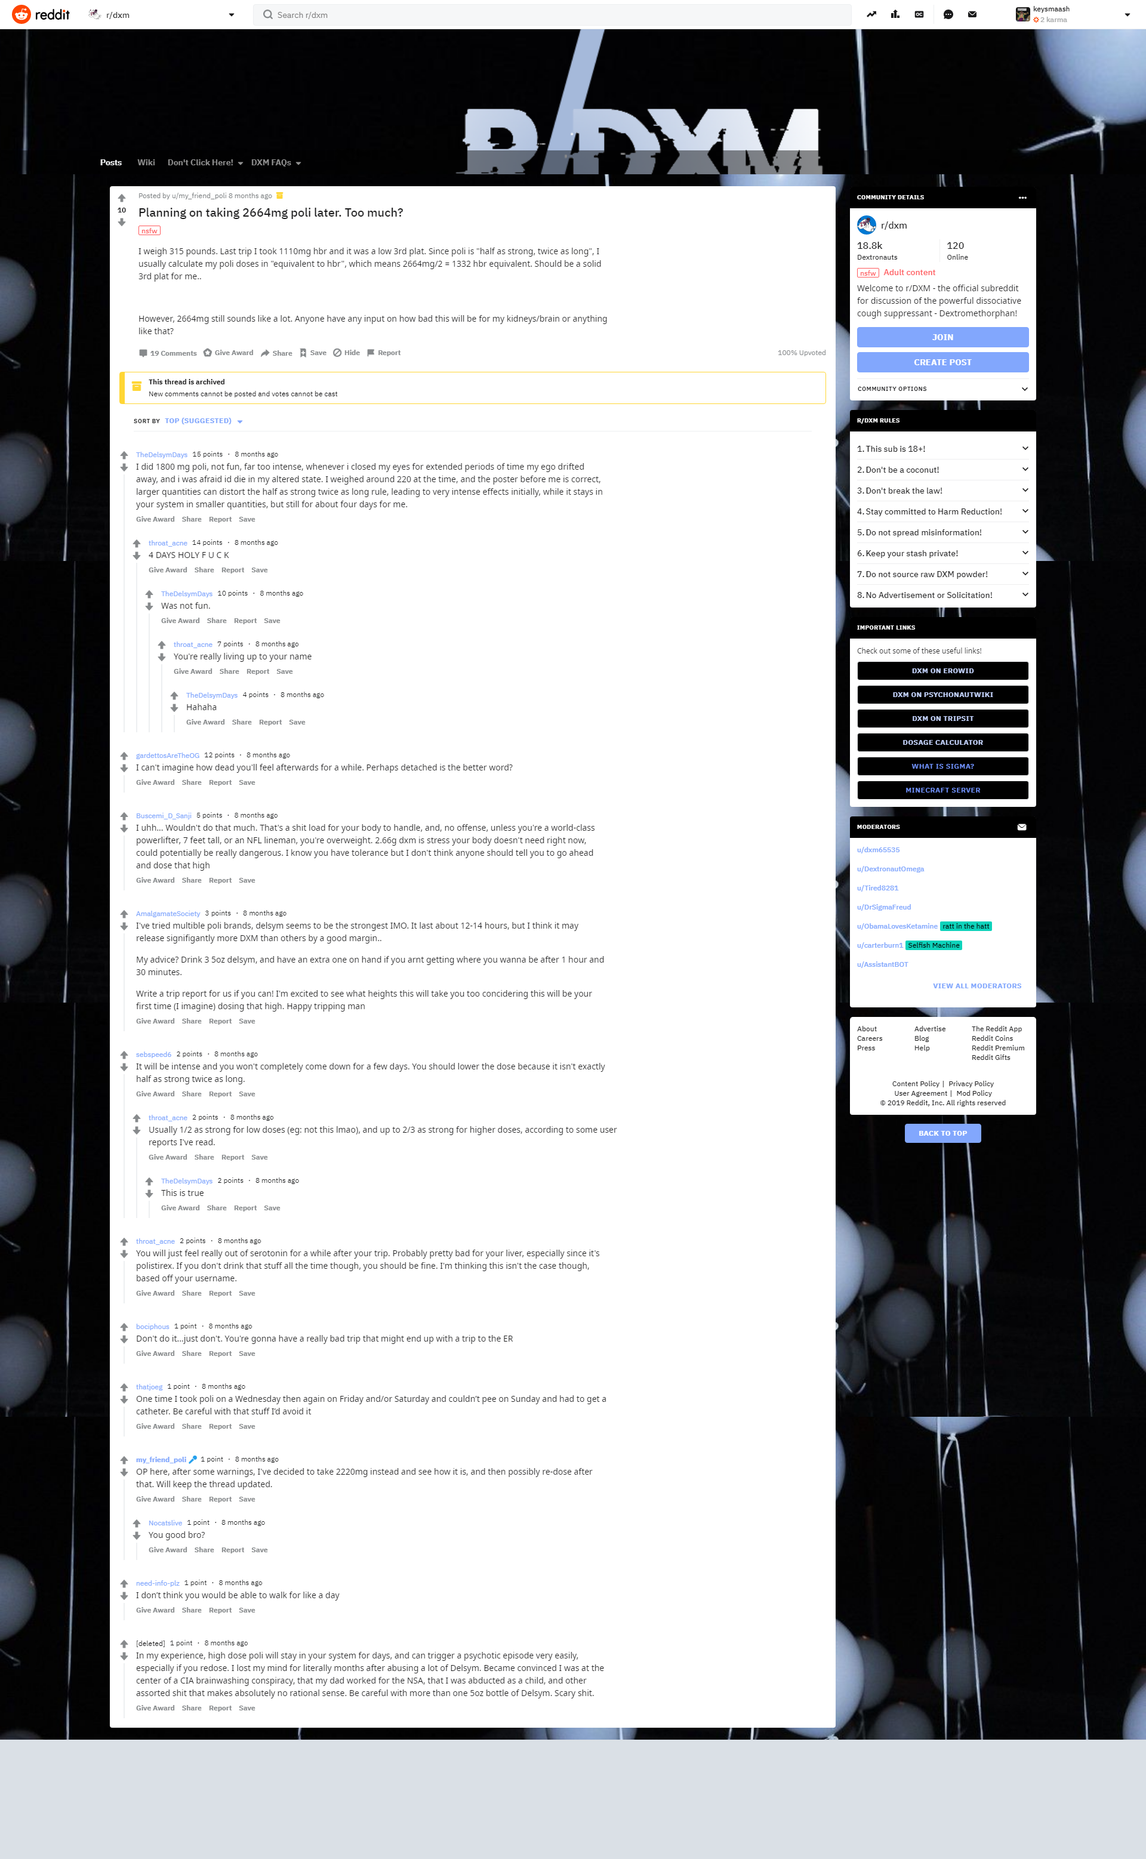Upvote the main post
1146x1859 pixels.
pyautogui.click(x=121, y=198)
